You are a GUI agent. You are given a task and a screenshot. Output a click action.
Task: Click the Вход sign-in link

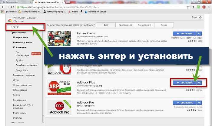(194, 18)
